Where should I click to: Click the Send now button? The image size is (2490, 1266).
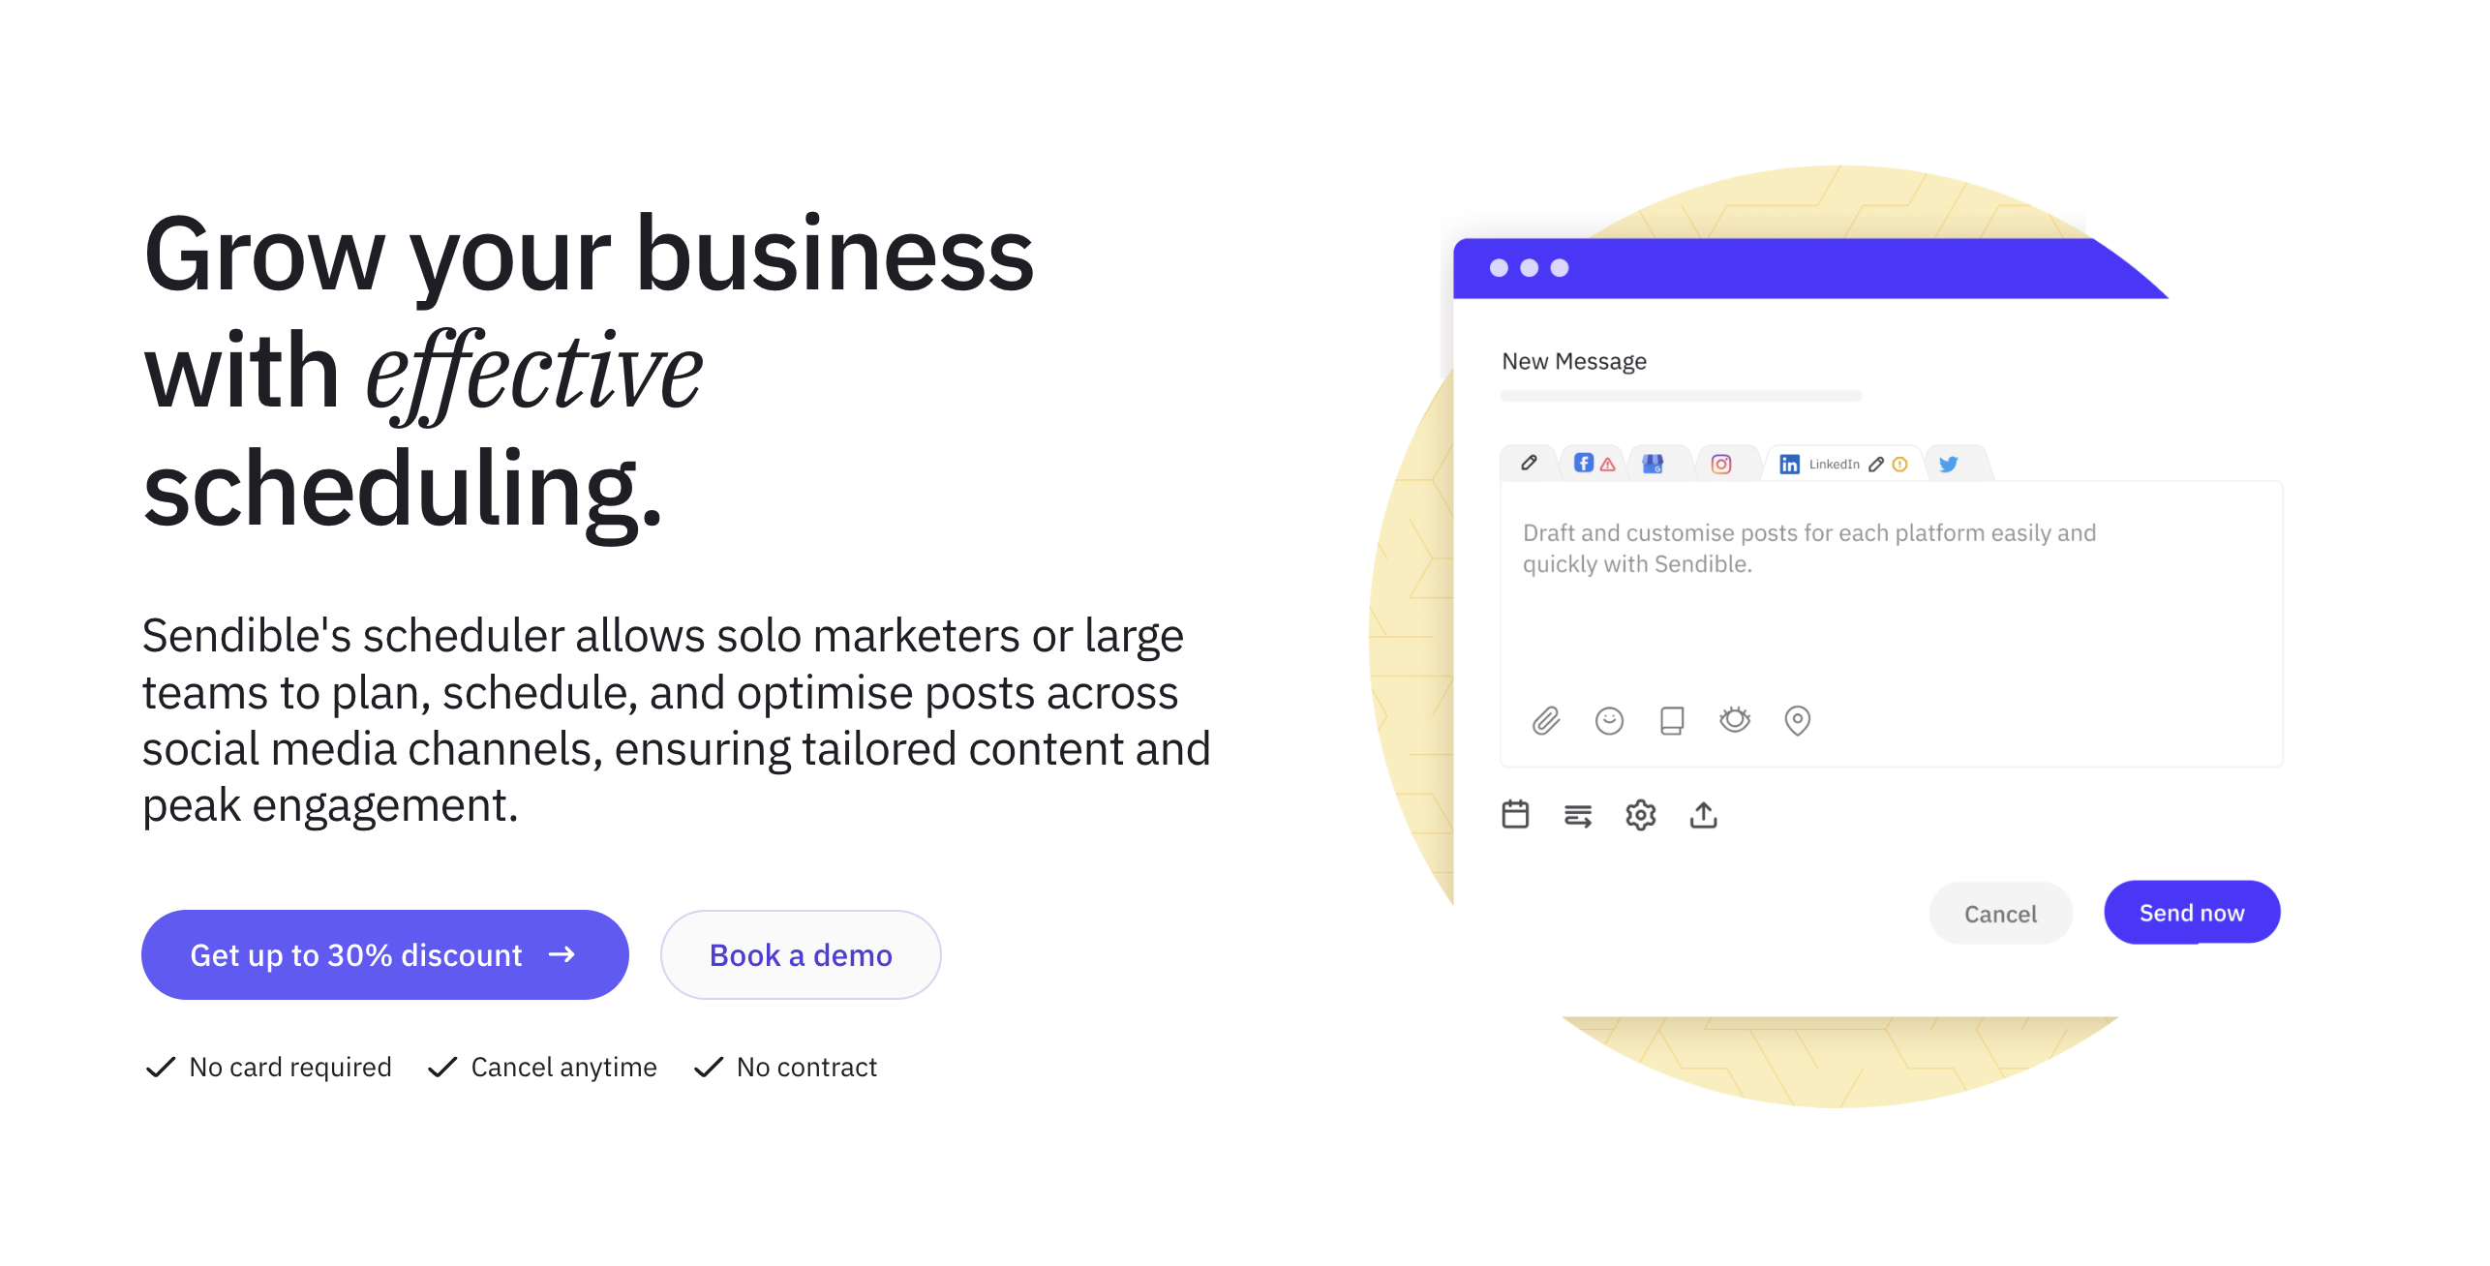(2191, 913)
